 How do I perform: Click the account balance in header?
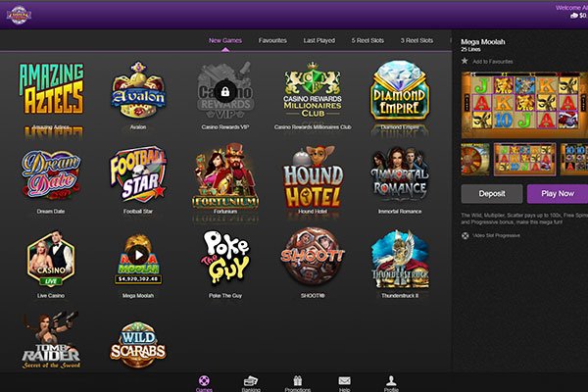(x=579, y=16)
